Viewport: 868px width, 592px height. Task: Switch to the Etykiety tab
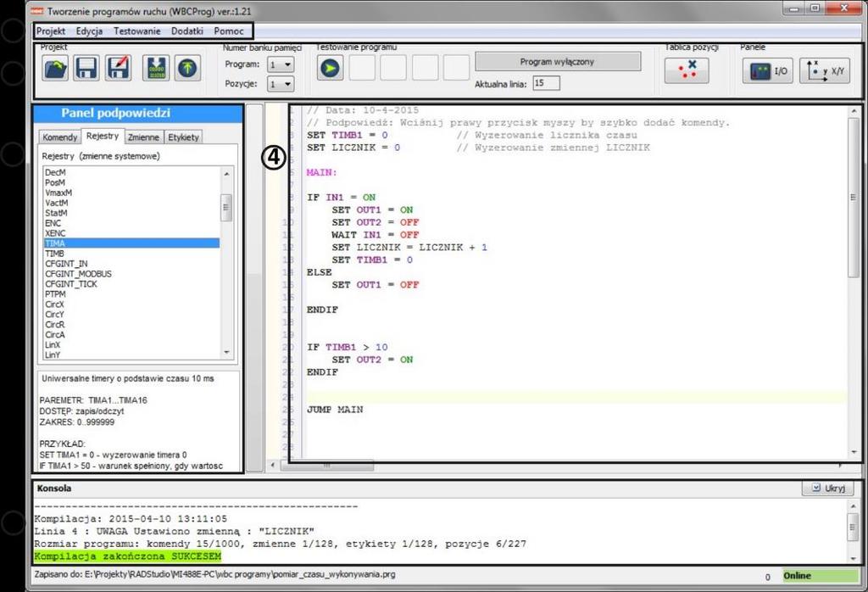183,137
